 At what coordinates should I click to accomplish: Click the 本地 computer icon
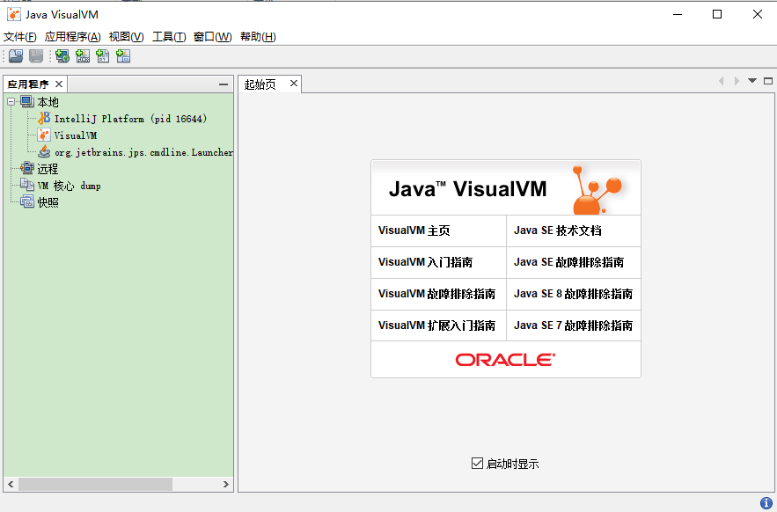[27, 101]
